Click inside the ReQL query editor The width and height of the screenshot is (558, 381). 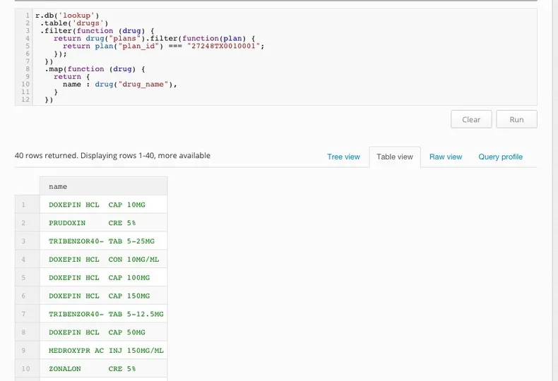point(275,57)
